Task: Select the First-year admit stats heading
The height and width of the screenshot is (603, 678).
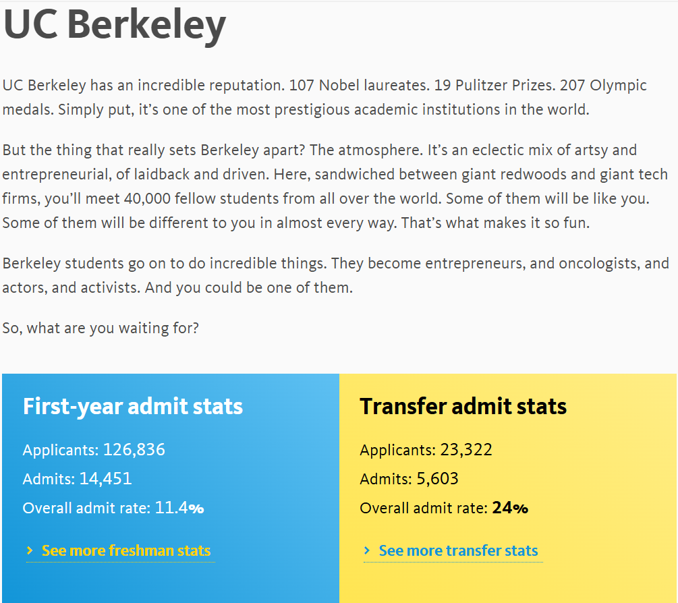Action: [x=133, y=406]
